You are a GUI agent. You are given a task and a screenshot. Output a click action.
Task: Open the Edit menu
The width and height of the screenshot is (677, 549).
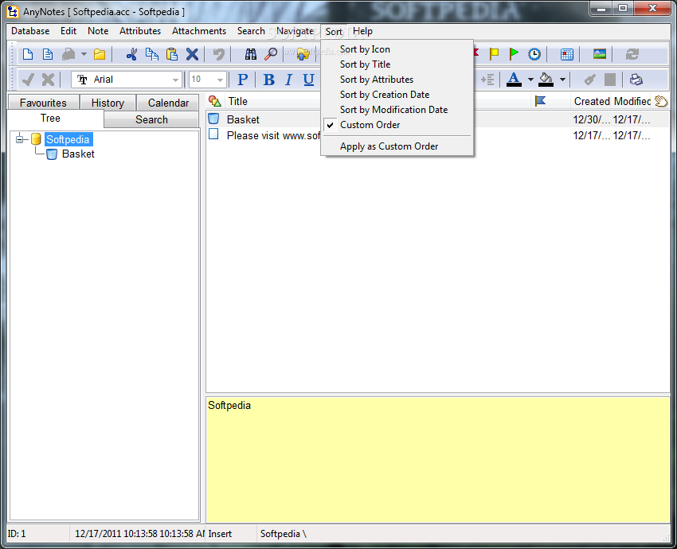(x=68, y=31)
